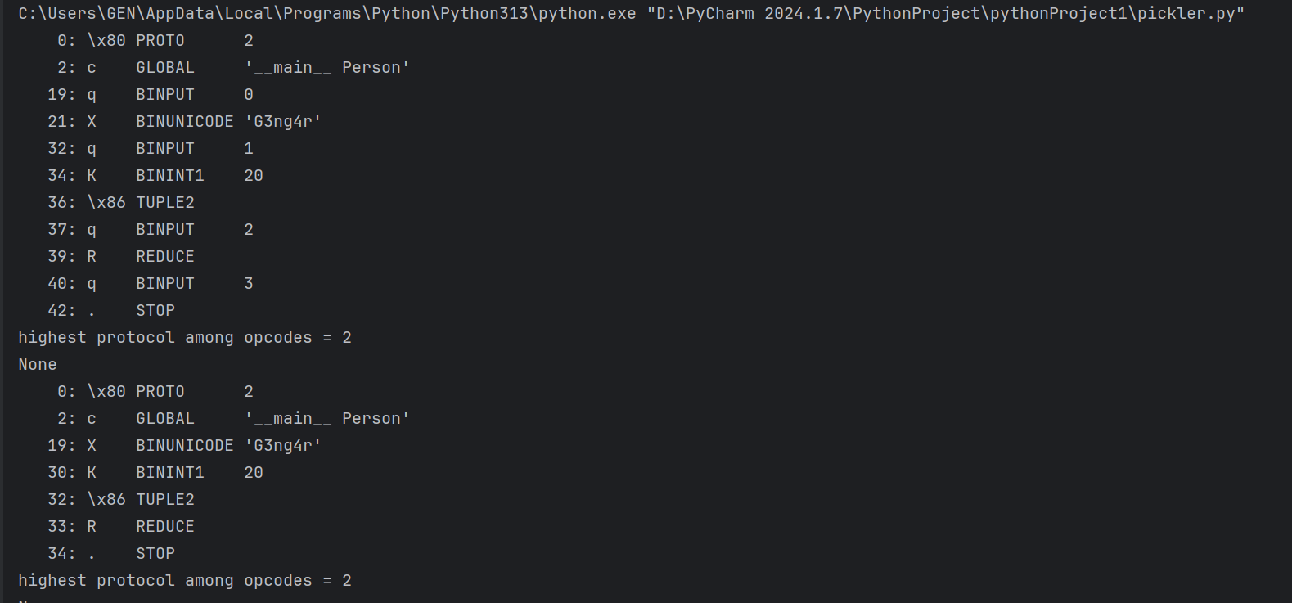The width and height of the screenshot is (1292, 603).
Task: Click the first 'highest protocol among opcodes' line
Action: tap(184, 338)
